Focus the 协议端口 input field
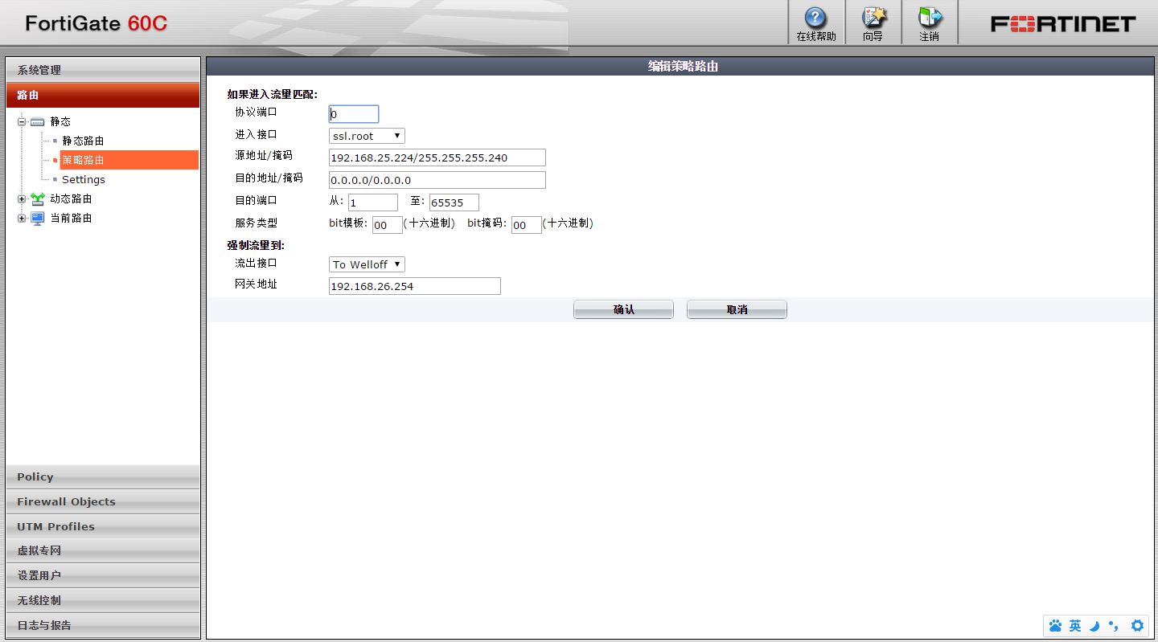The height and width of the screenshot is (642, 1158). click(x=354, y=114)
